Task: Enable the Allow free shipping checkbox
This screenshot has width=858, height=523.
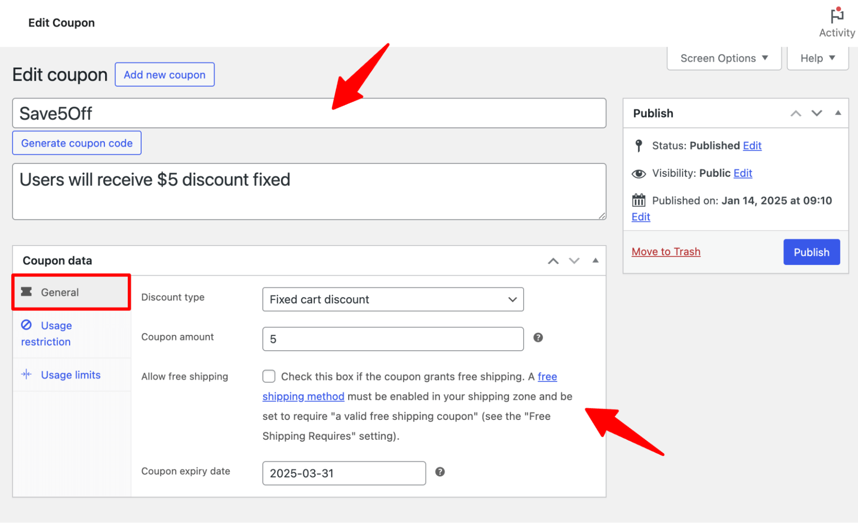Action: 268,376
